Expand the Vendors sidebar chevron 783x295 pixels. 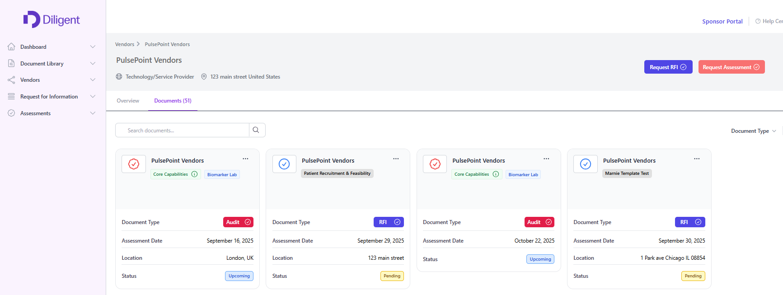pos(93,80)
